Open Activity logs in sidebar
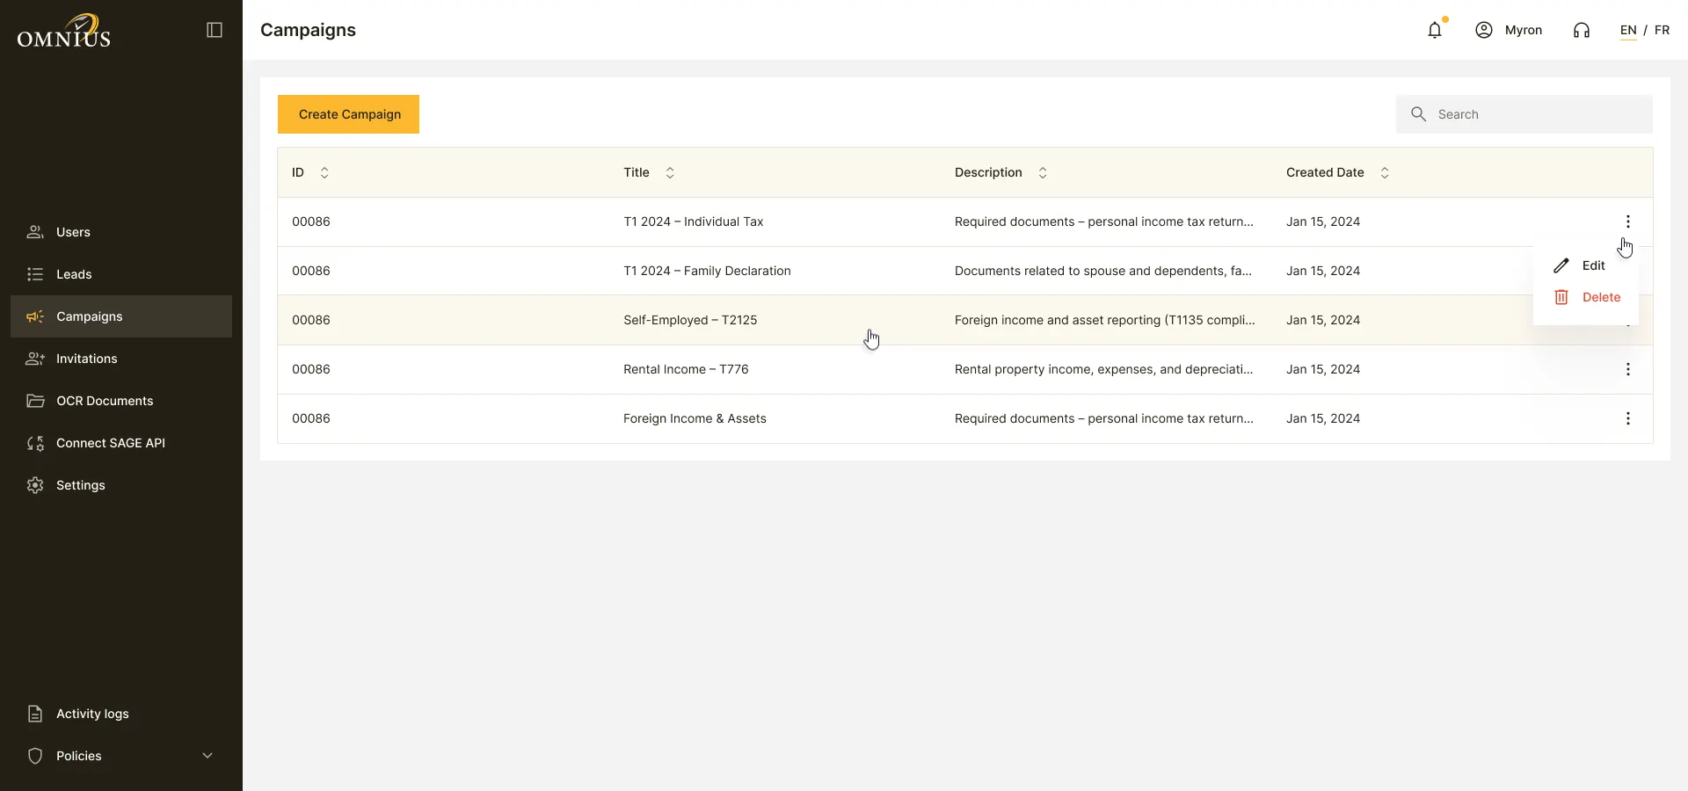This screenshot has width=1688, height=791. coord(121,714)
